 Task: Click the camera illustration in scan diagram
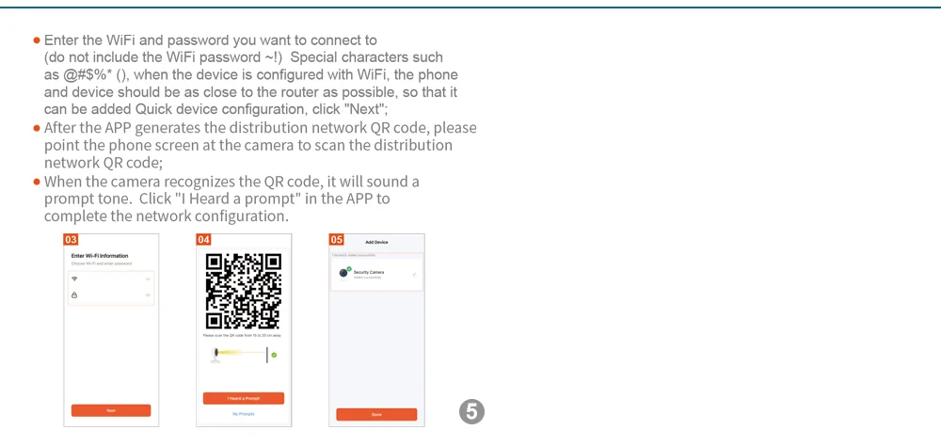pyautogui.click(x=215, y=356)
